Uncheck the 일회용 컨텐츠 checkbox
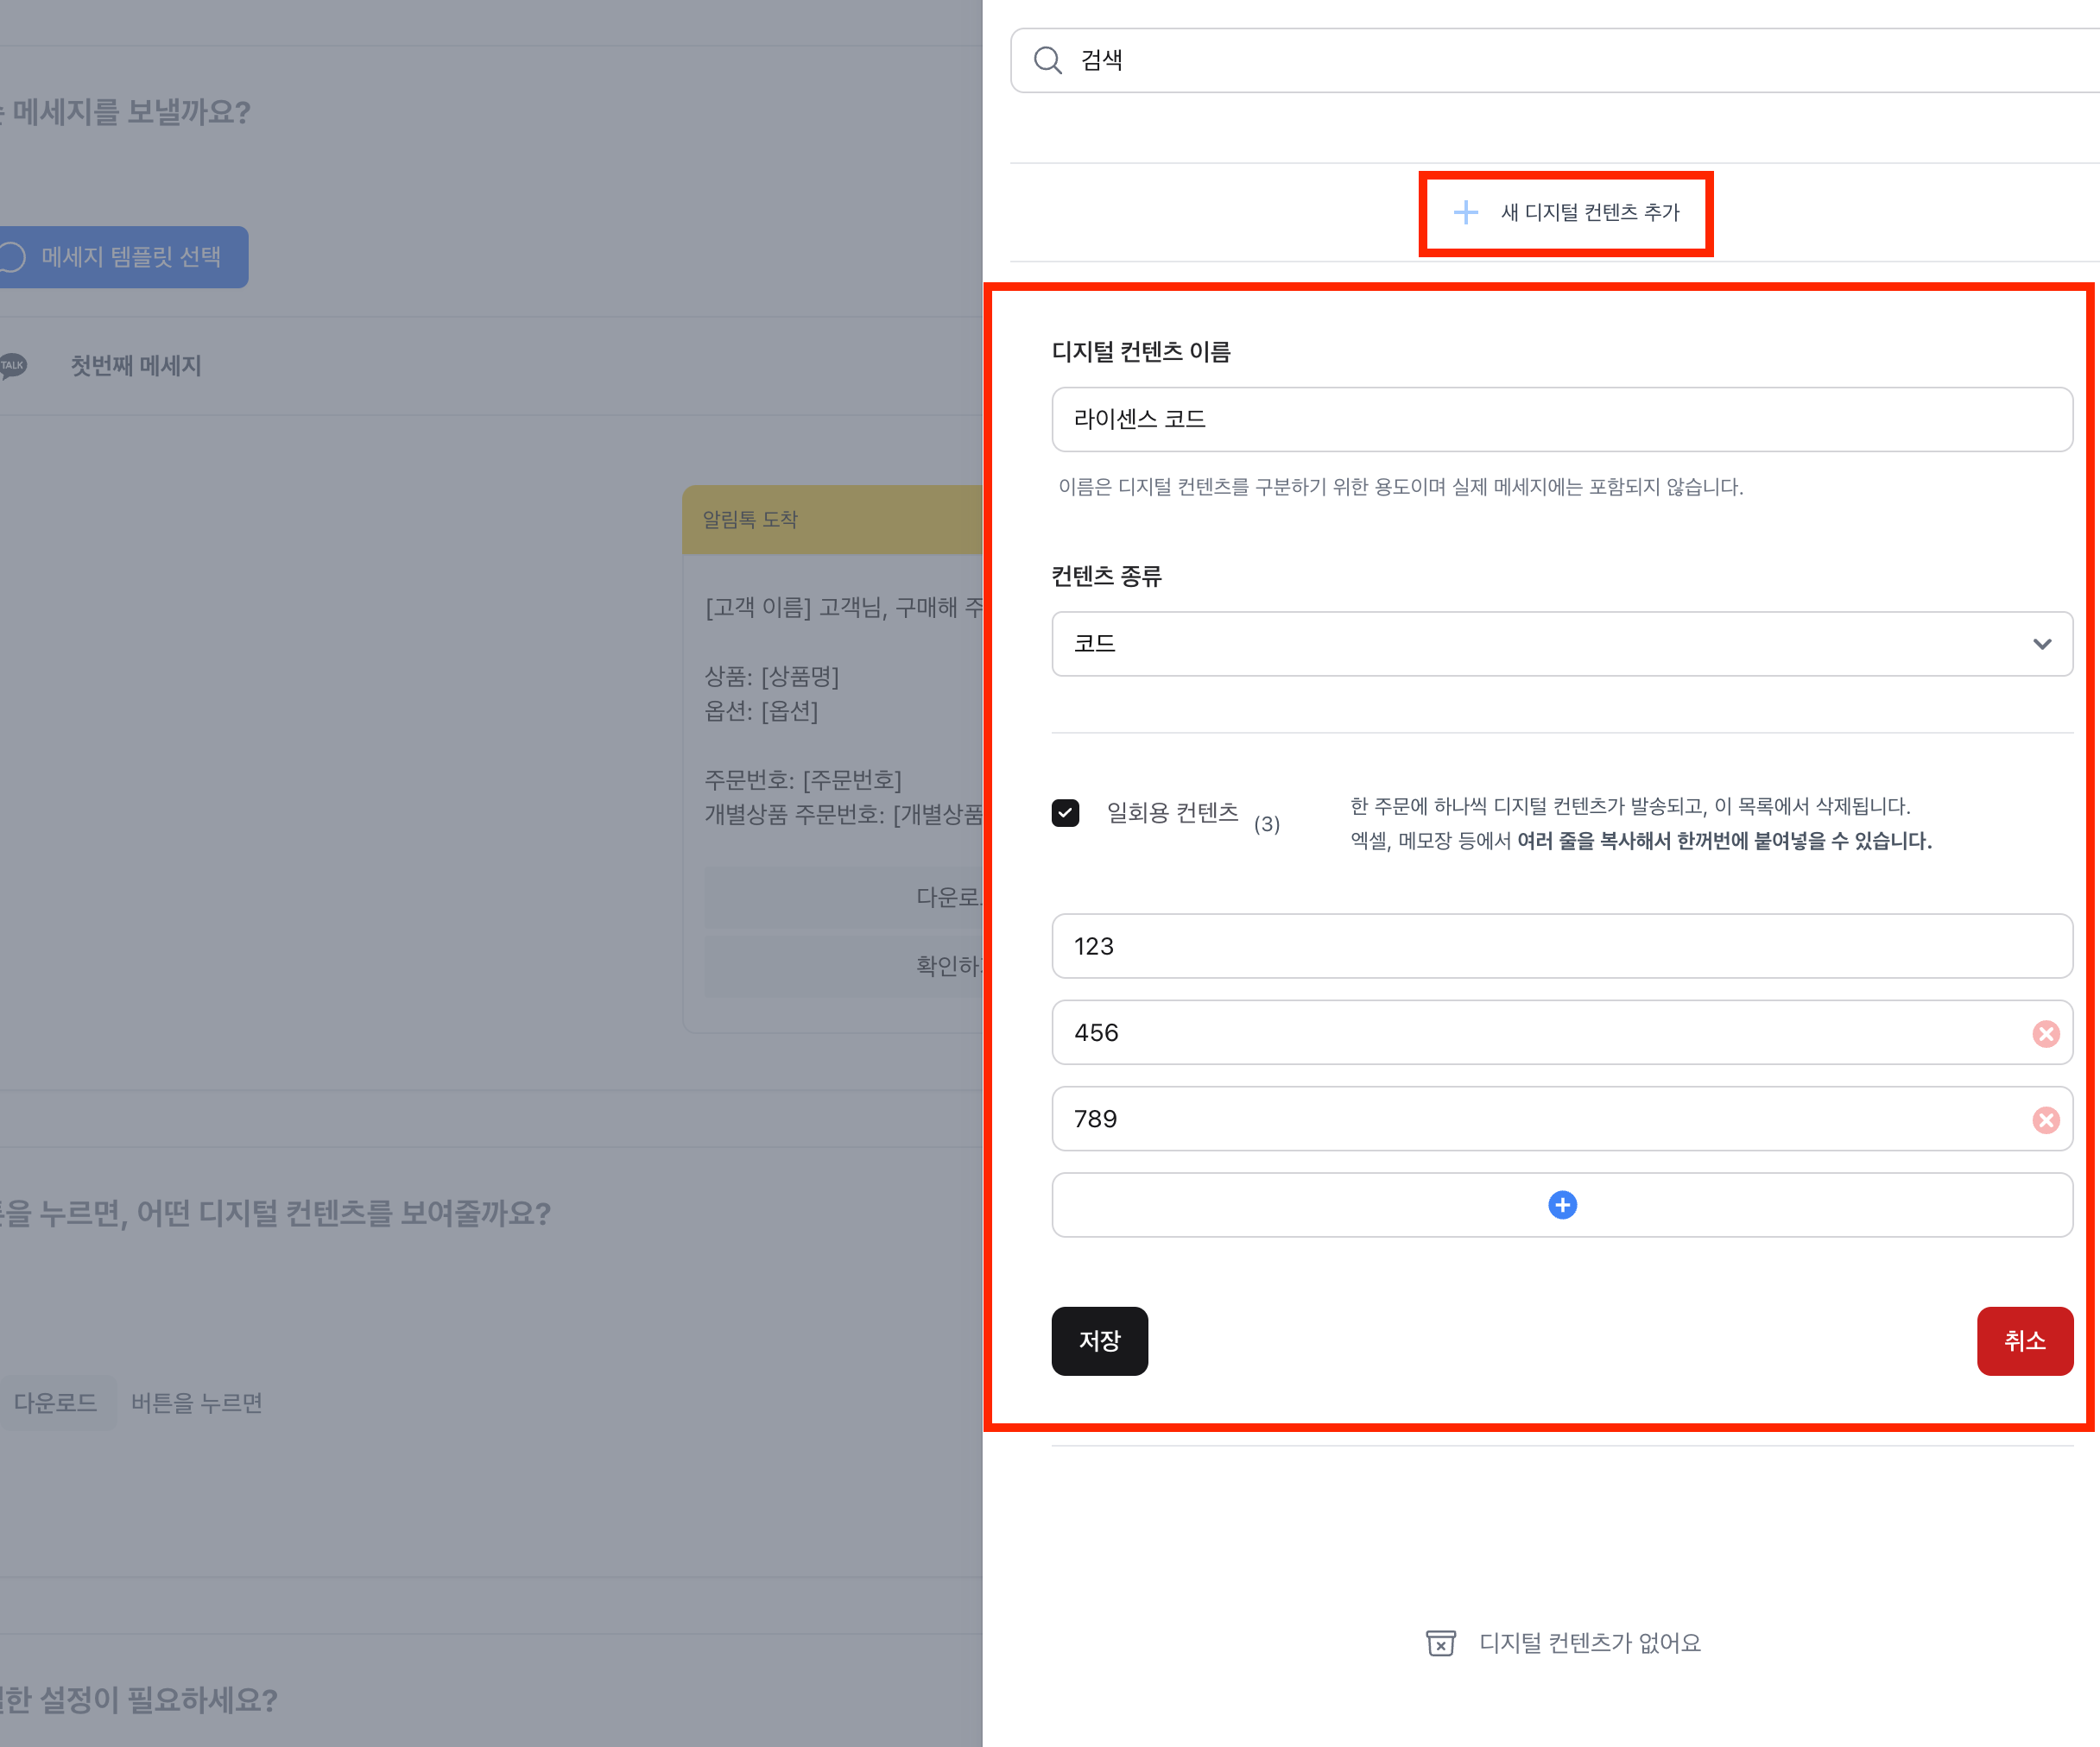The width and height of the screenshot is (2100, 1747). 1065,812
